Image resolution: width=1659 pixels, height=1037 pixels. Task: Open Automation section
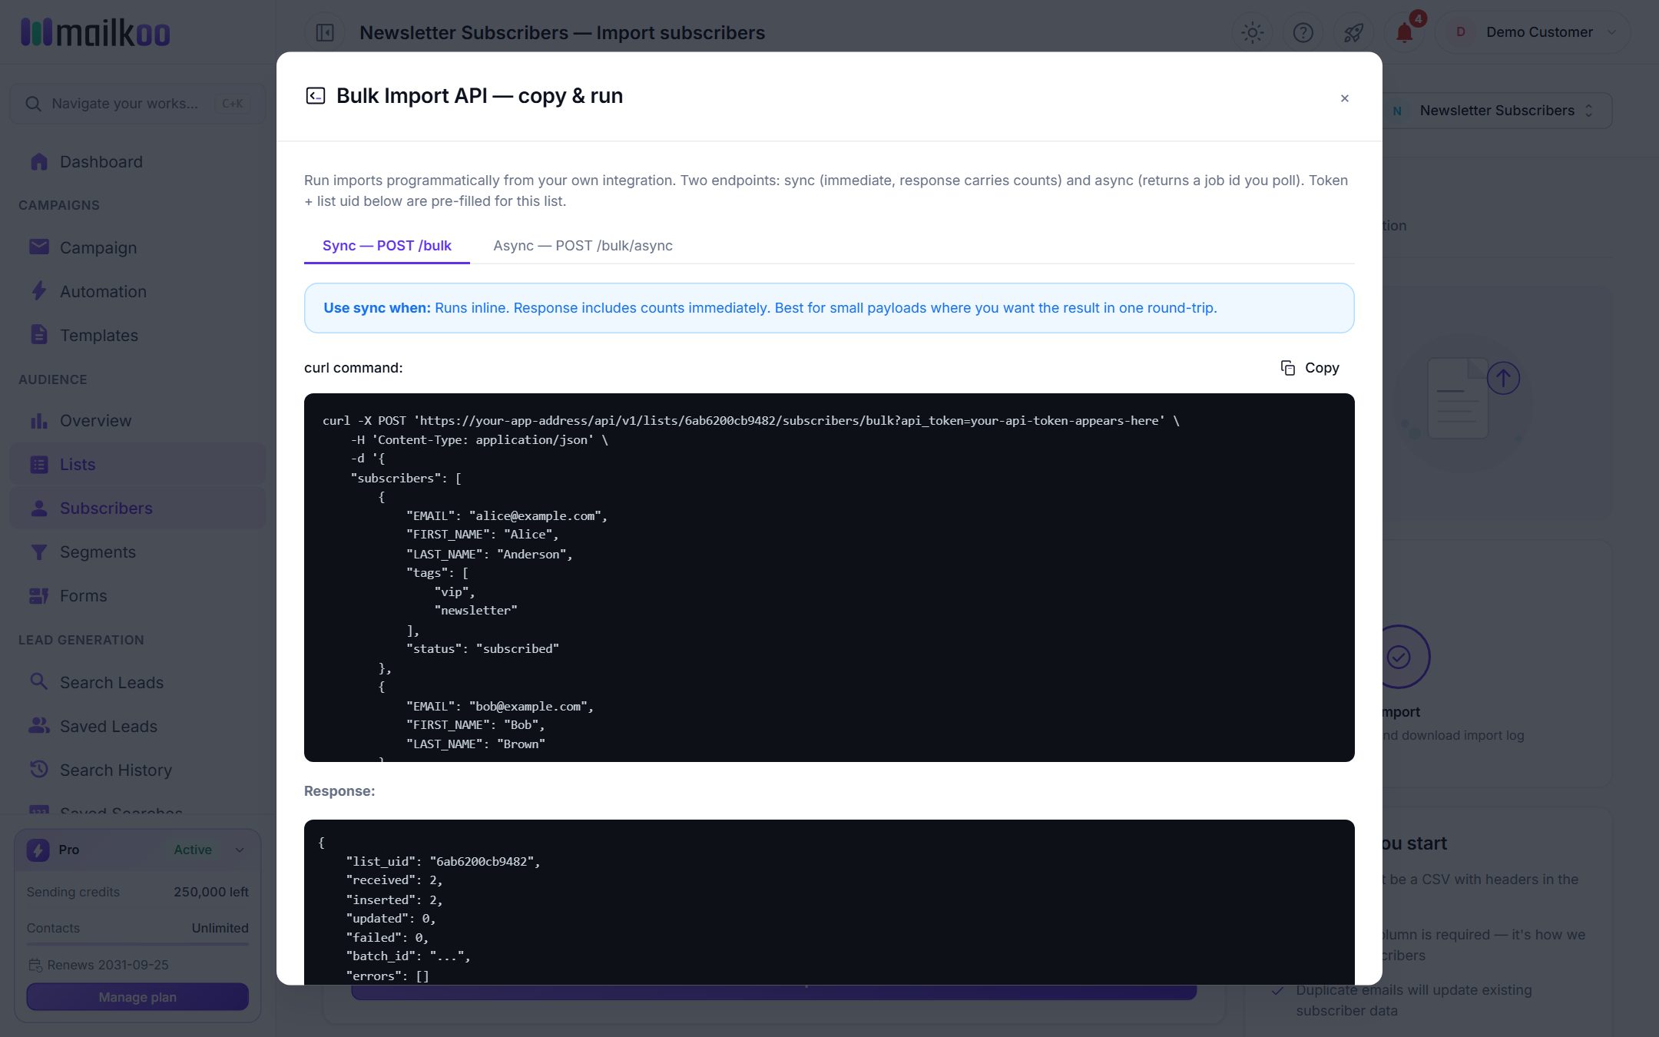[137, 292]
